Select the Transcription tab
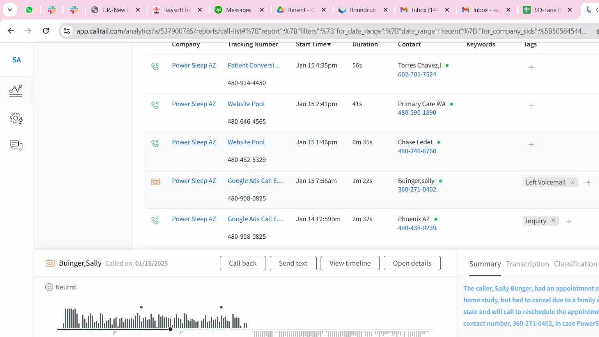 527,264
